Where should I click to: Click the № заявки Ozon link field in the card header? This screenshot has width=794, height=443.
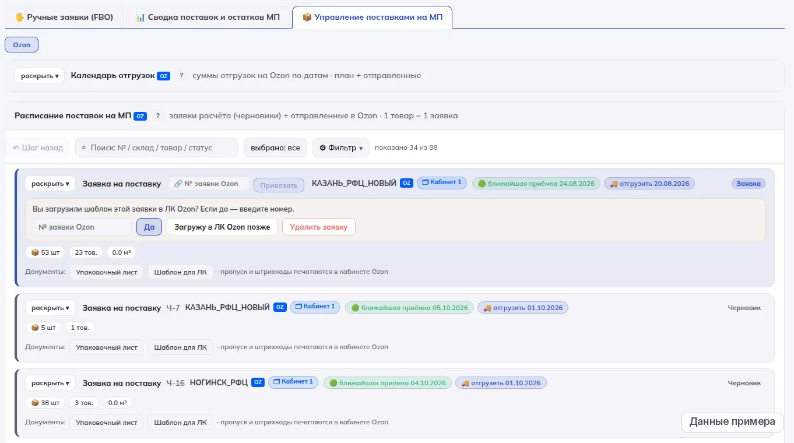[209, 184]
